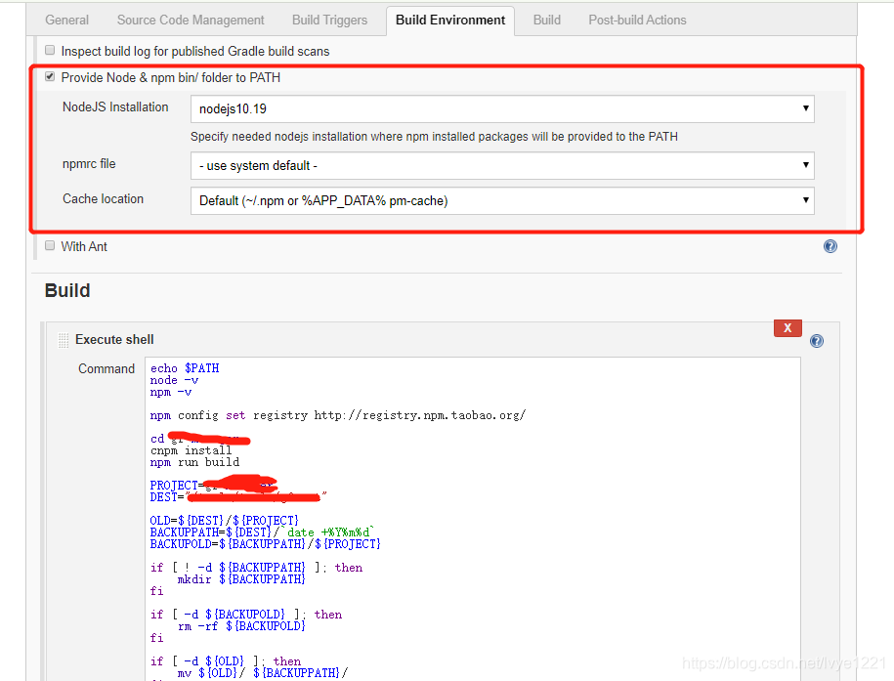The image size is (894, 681).
Task: Click the 'cnpm install' command line
Action: 191,450
